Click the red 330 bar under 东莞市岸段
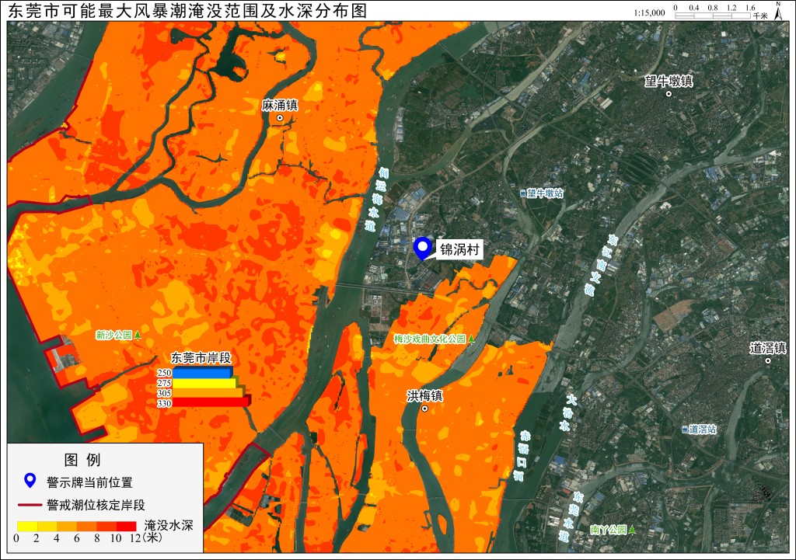This screenshot has height=560, width=796. pyautogui.click(x=211, y=402)
